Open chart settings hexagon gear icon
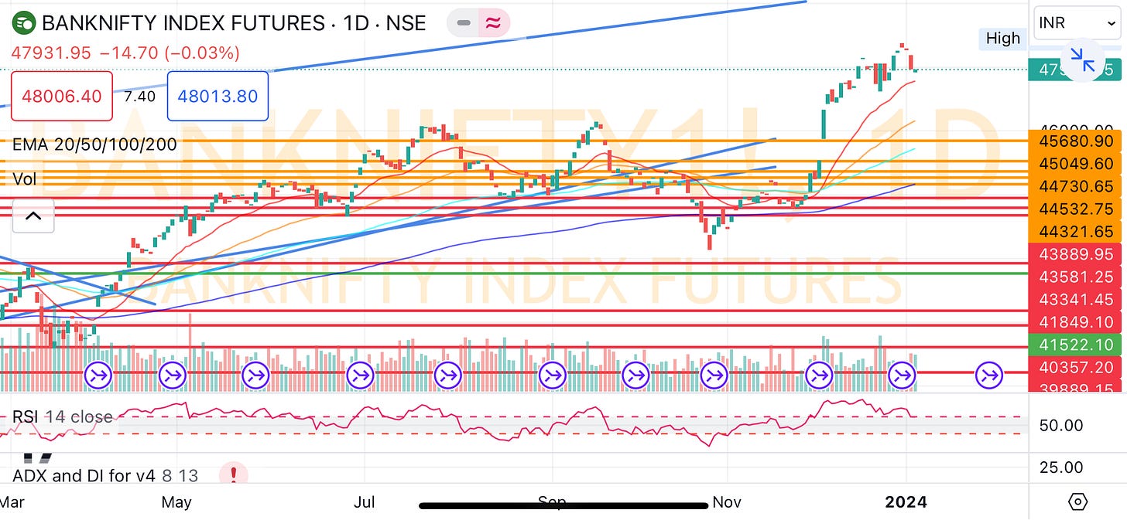This screenshot has height=520, width=1127. [1077, 502]
